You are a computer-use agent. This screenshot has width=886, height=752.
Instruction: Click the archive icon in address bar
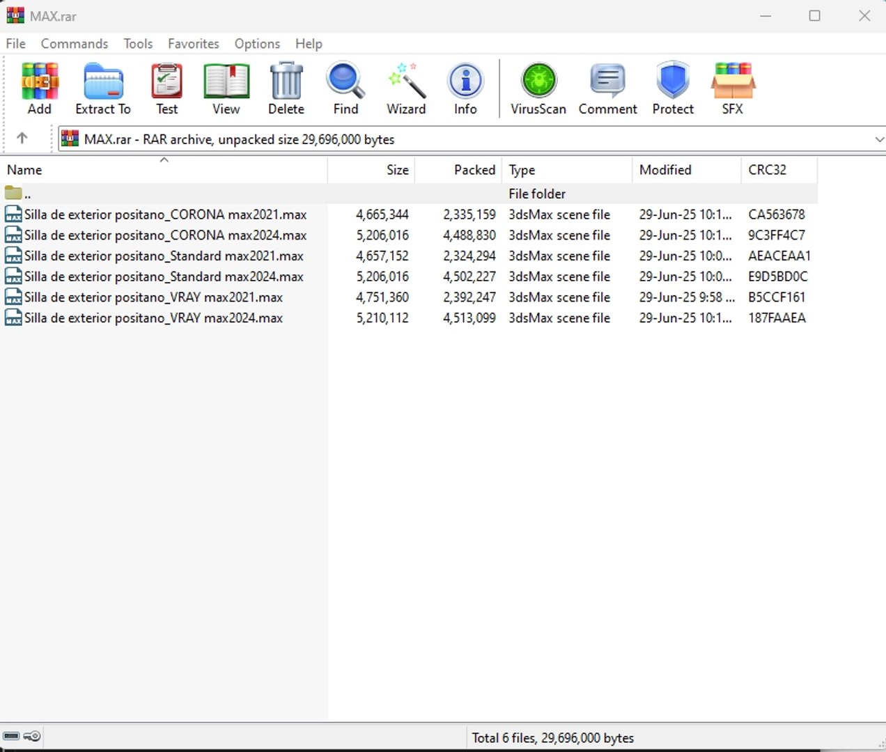(x=70, y=139)
